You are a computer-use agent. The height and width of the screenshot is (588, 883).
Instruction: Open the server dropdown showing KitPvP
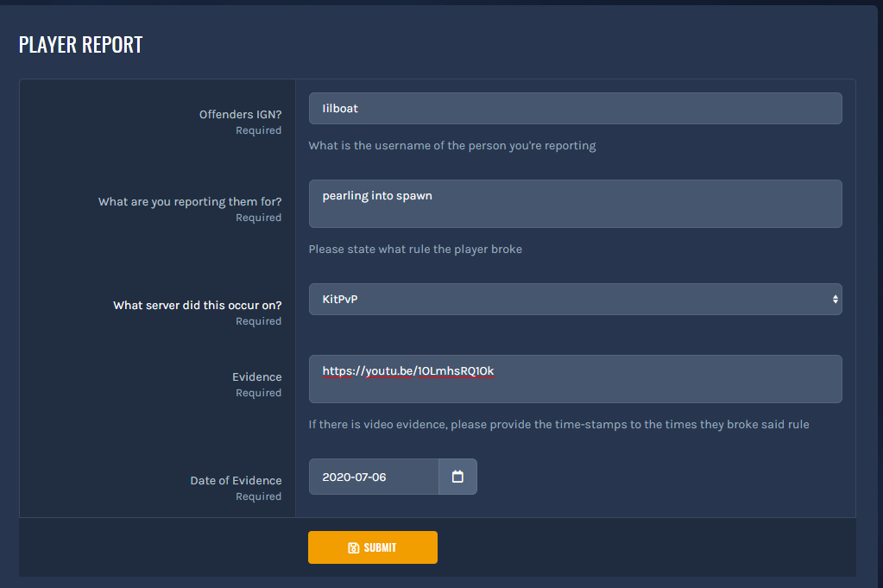[576, 299]
